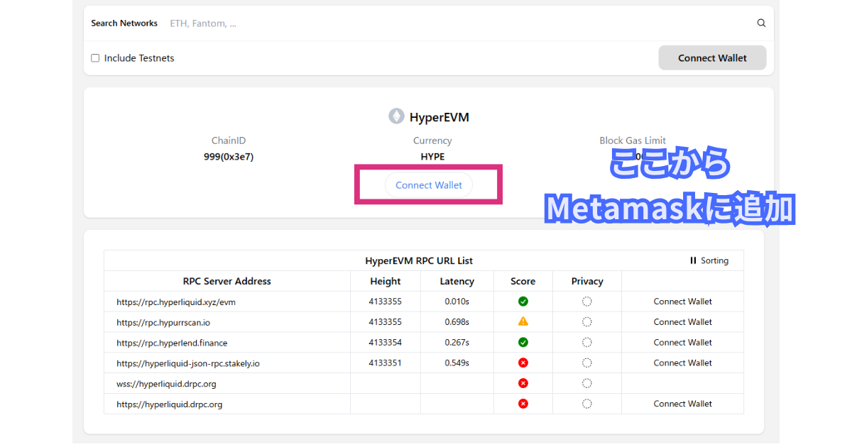Image resolution: width=852 pixels, height=447 pixels.
Task: Click latency value 0.549s
Action: (x=457, y=363)
